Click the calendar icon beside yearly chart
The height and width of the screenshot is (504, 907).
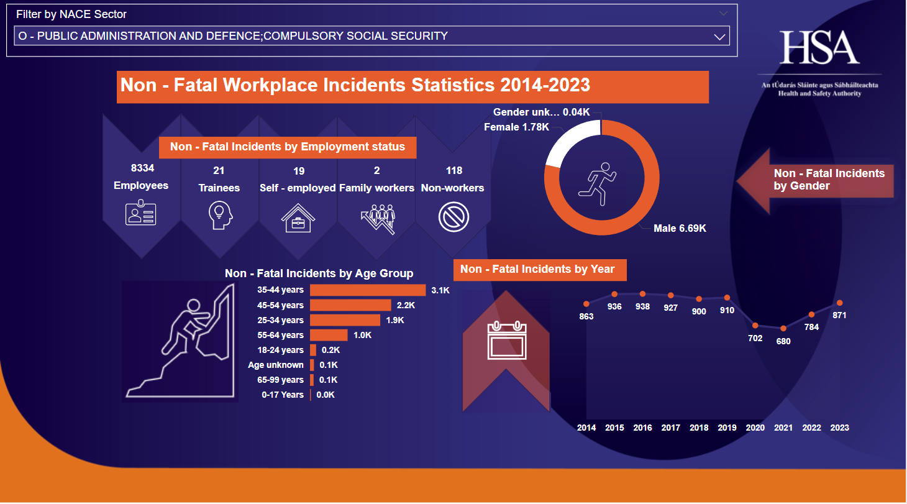pos(506,341)
